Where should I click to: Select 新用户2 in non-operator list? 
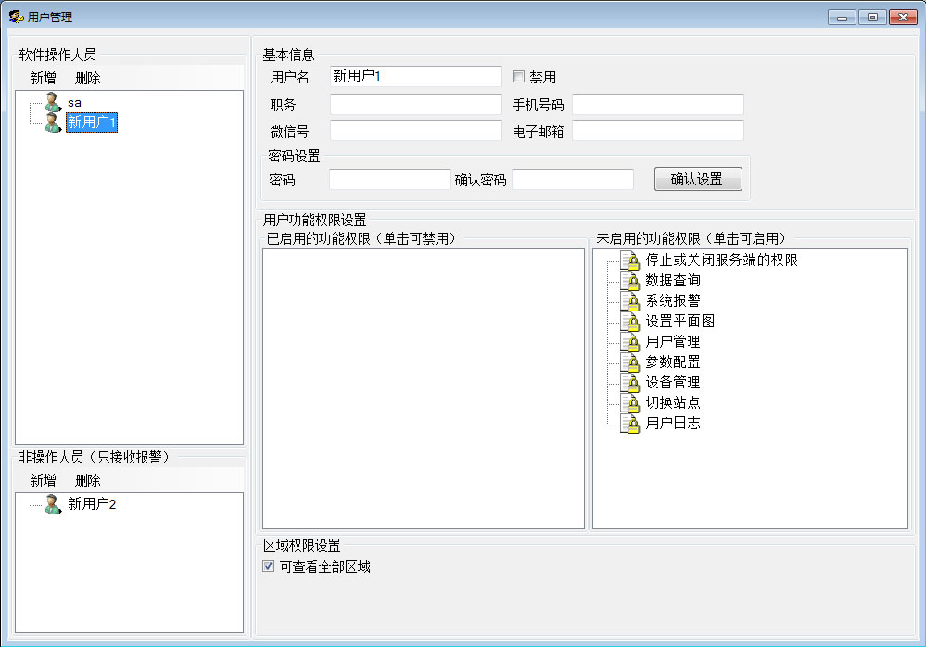pyautogui.click(x=92, y=504)
